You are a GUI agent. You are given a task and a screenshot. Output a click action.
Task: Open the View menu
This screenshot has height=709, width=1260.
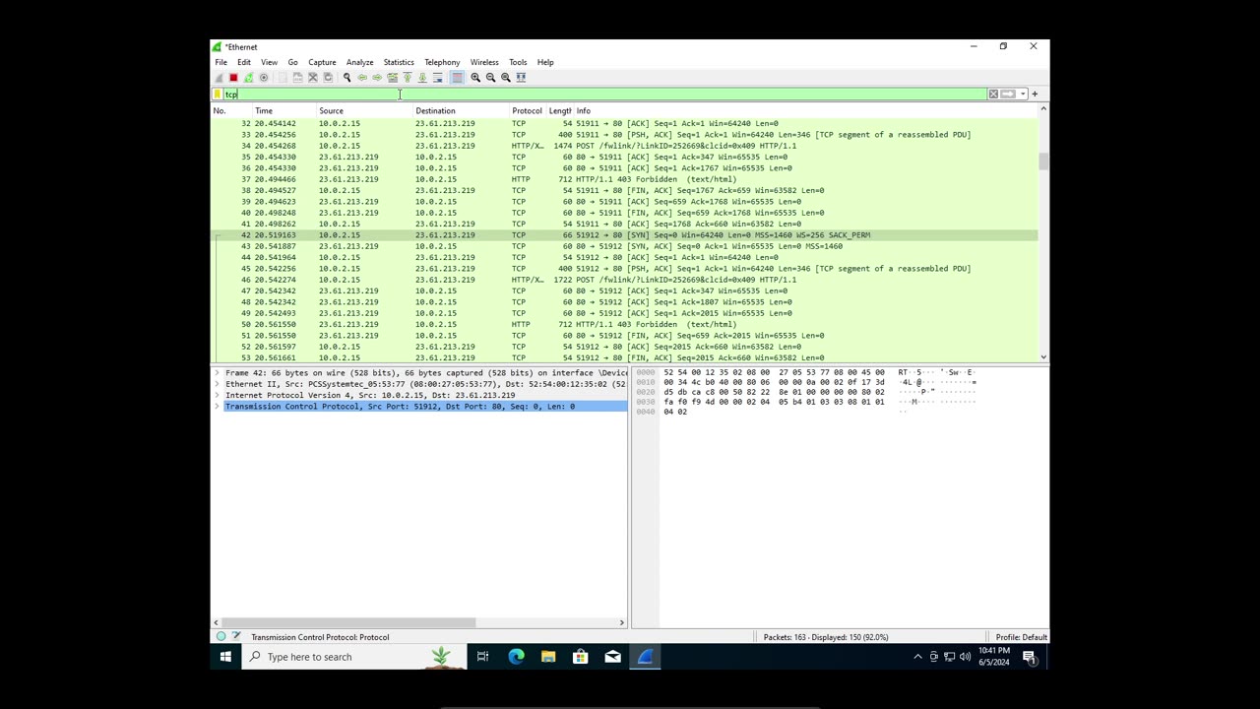click(x=269, y=62)
